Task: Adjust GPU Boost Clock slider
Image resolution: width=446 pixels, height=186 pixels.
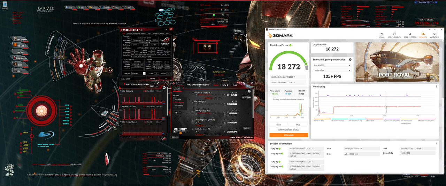Action: (210, 95)
